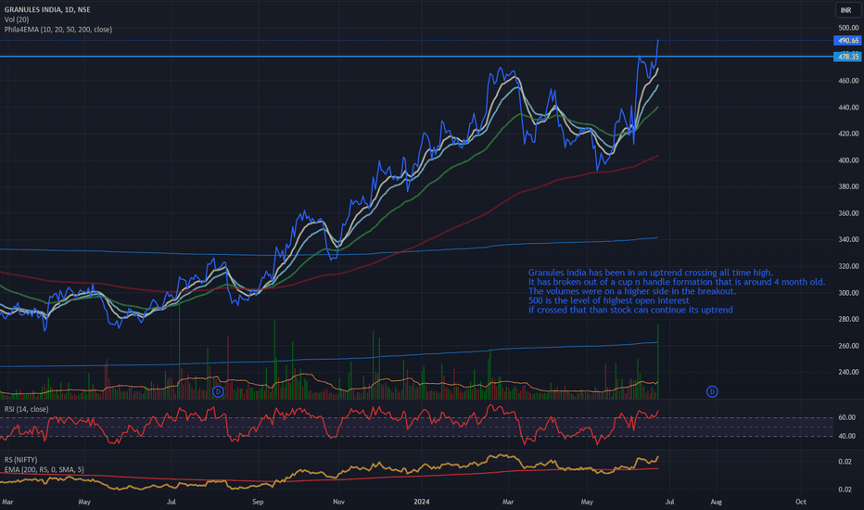Viewport: 864px width, 510px height.
Task: Click the 40.00 RSI axis label
Action: tap(846, 436)
